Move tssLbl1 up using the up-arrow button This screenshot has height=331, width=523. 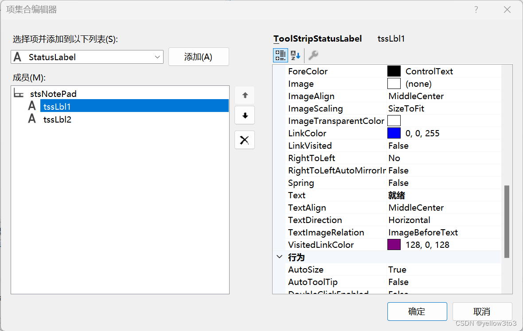click(x=244, y=95)
